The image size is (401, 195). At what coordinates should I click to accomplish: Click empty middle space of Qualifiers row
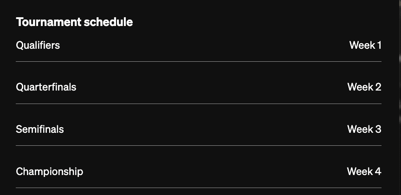(204, 45)
